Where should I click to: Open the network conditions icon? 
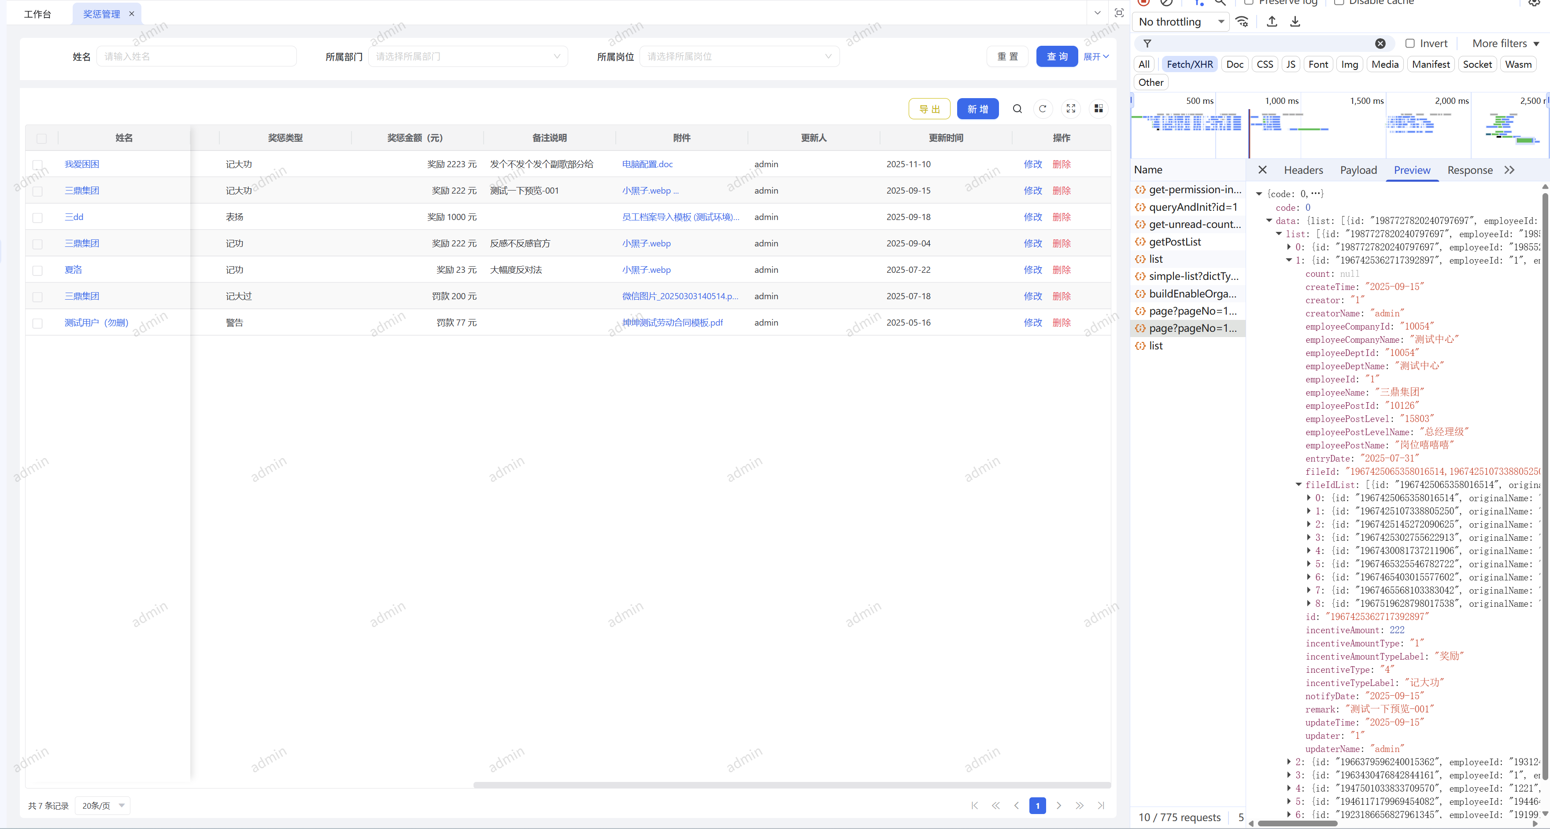click(1242, 22)
